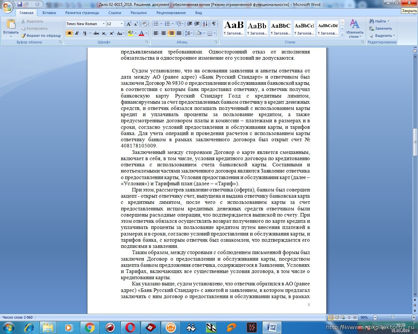This screenshot has width=418, height=334.
Task: Click the Clear Formatting icon
Action: click(145, 24)
